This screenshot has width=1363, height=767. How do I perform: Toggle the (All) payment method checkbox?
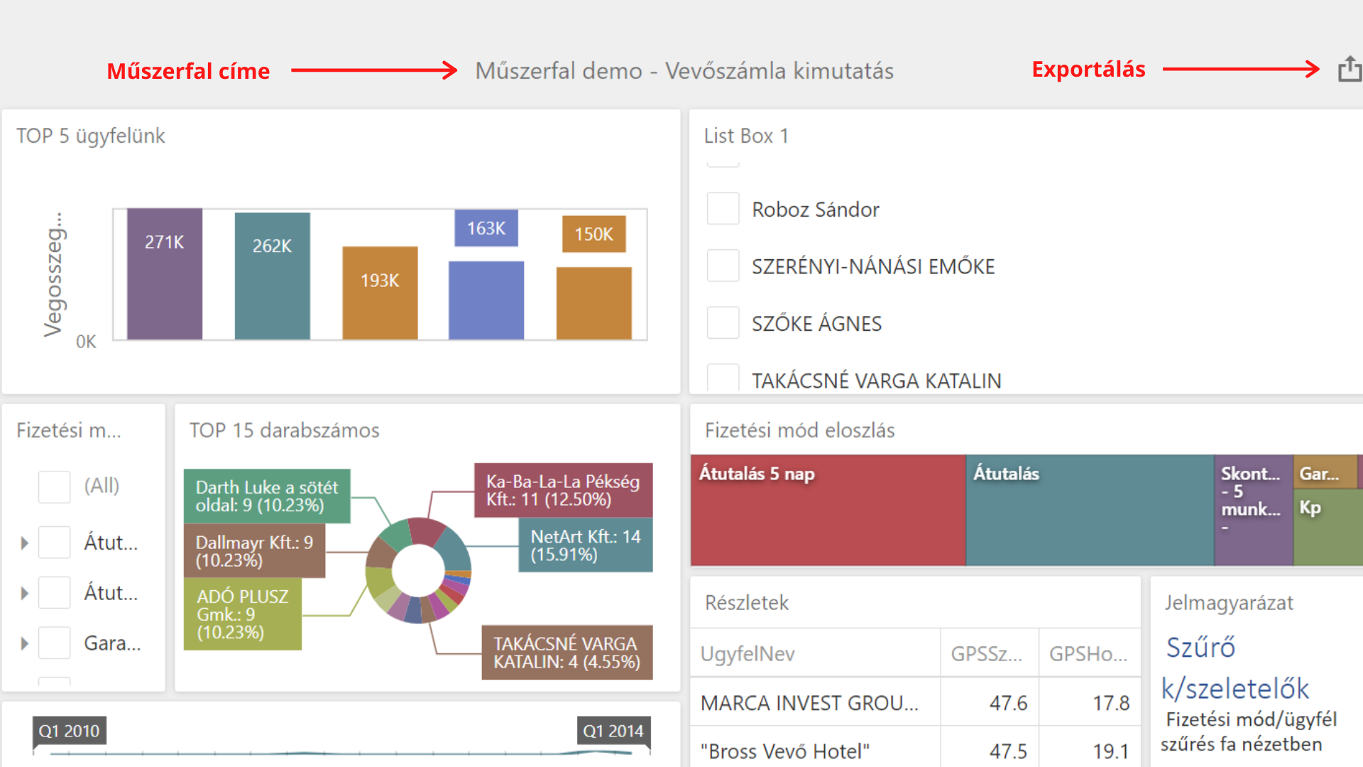54,486
